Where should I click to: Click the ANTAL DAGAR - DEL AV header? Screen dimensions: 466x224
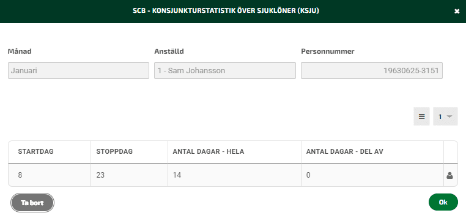(345, 151)
